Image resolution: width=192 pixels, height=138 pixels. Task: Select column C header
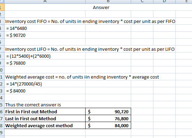[142, 1]
